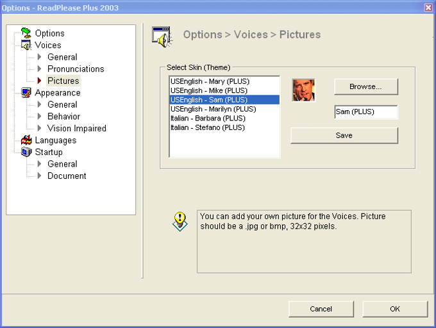The width and height of the screenshot is (436, 328).
Task: Click the Sam (PLUS) name field
Action: click(x=366, y=112)
